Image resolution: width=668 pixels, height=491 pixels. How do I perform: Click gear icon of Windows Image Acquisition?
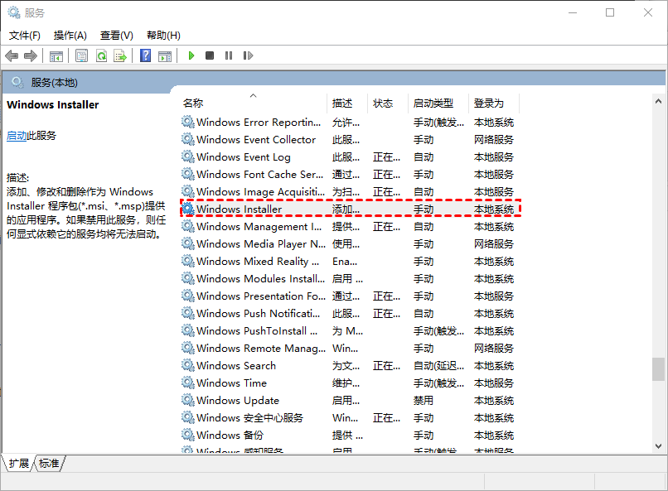coord(188,191)
